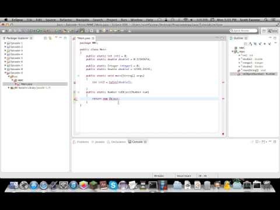Toggle Hide Static Members in Outline toolbar
Viewport: 280px width, 210px height.
tap(260, 44)
